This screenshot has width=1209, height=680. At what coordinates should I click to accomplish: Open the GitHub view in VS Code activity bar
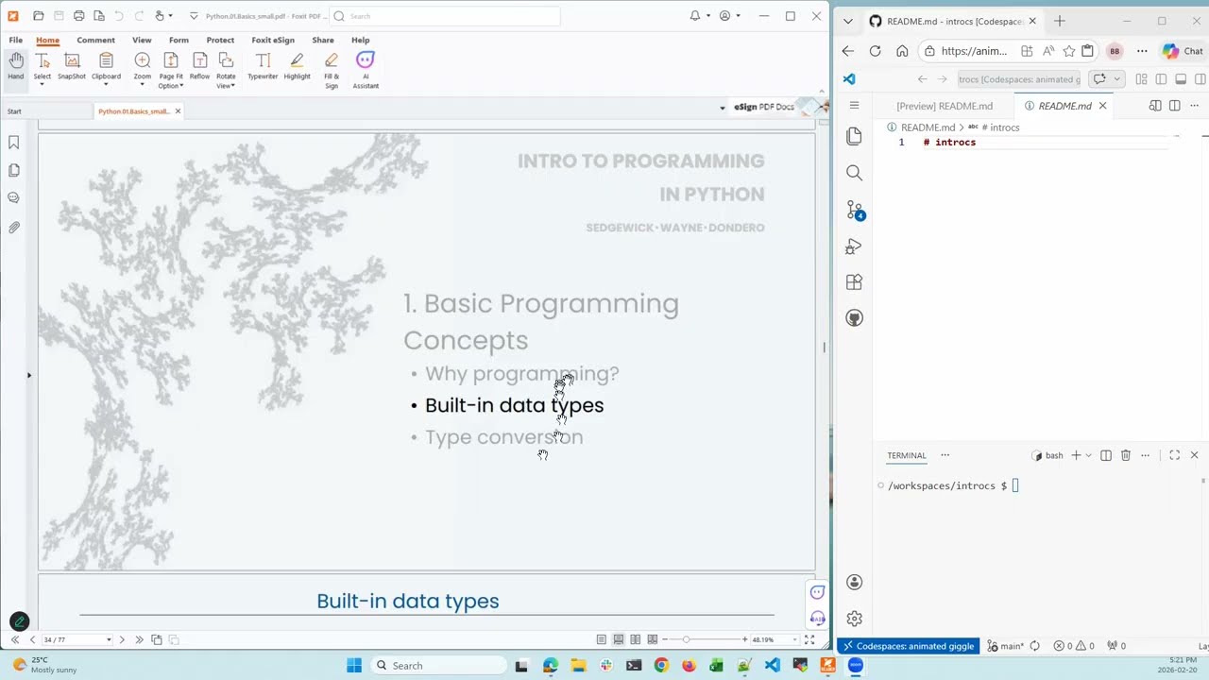click(x=855, y=318)
